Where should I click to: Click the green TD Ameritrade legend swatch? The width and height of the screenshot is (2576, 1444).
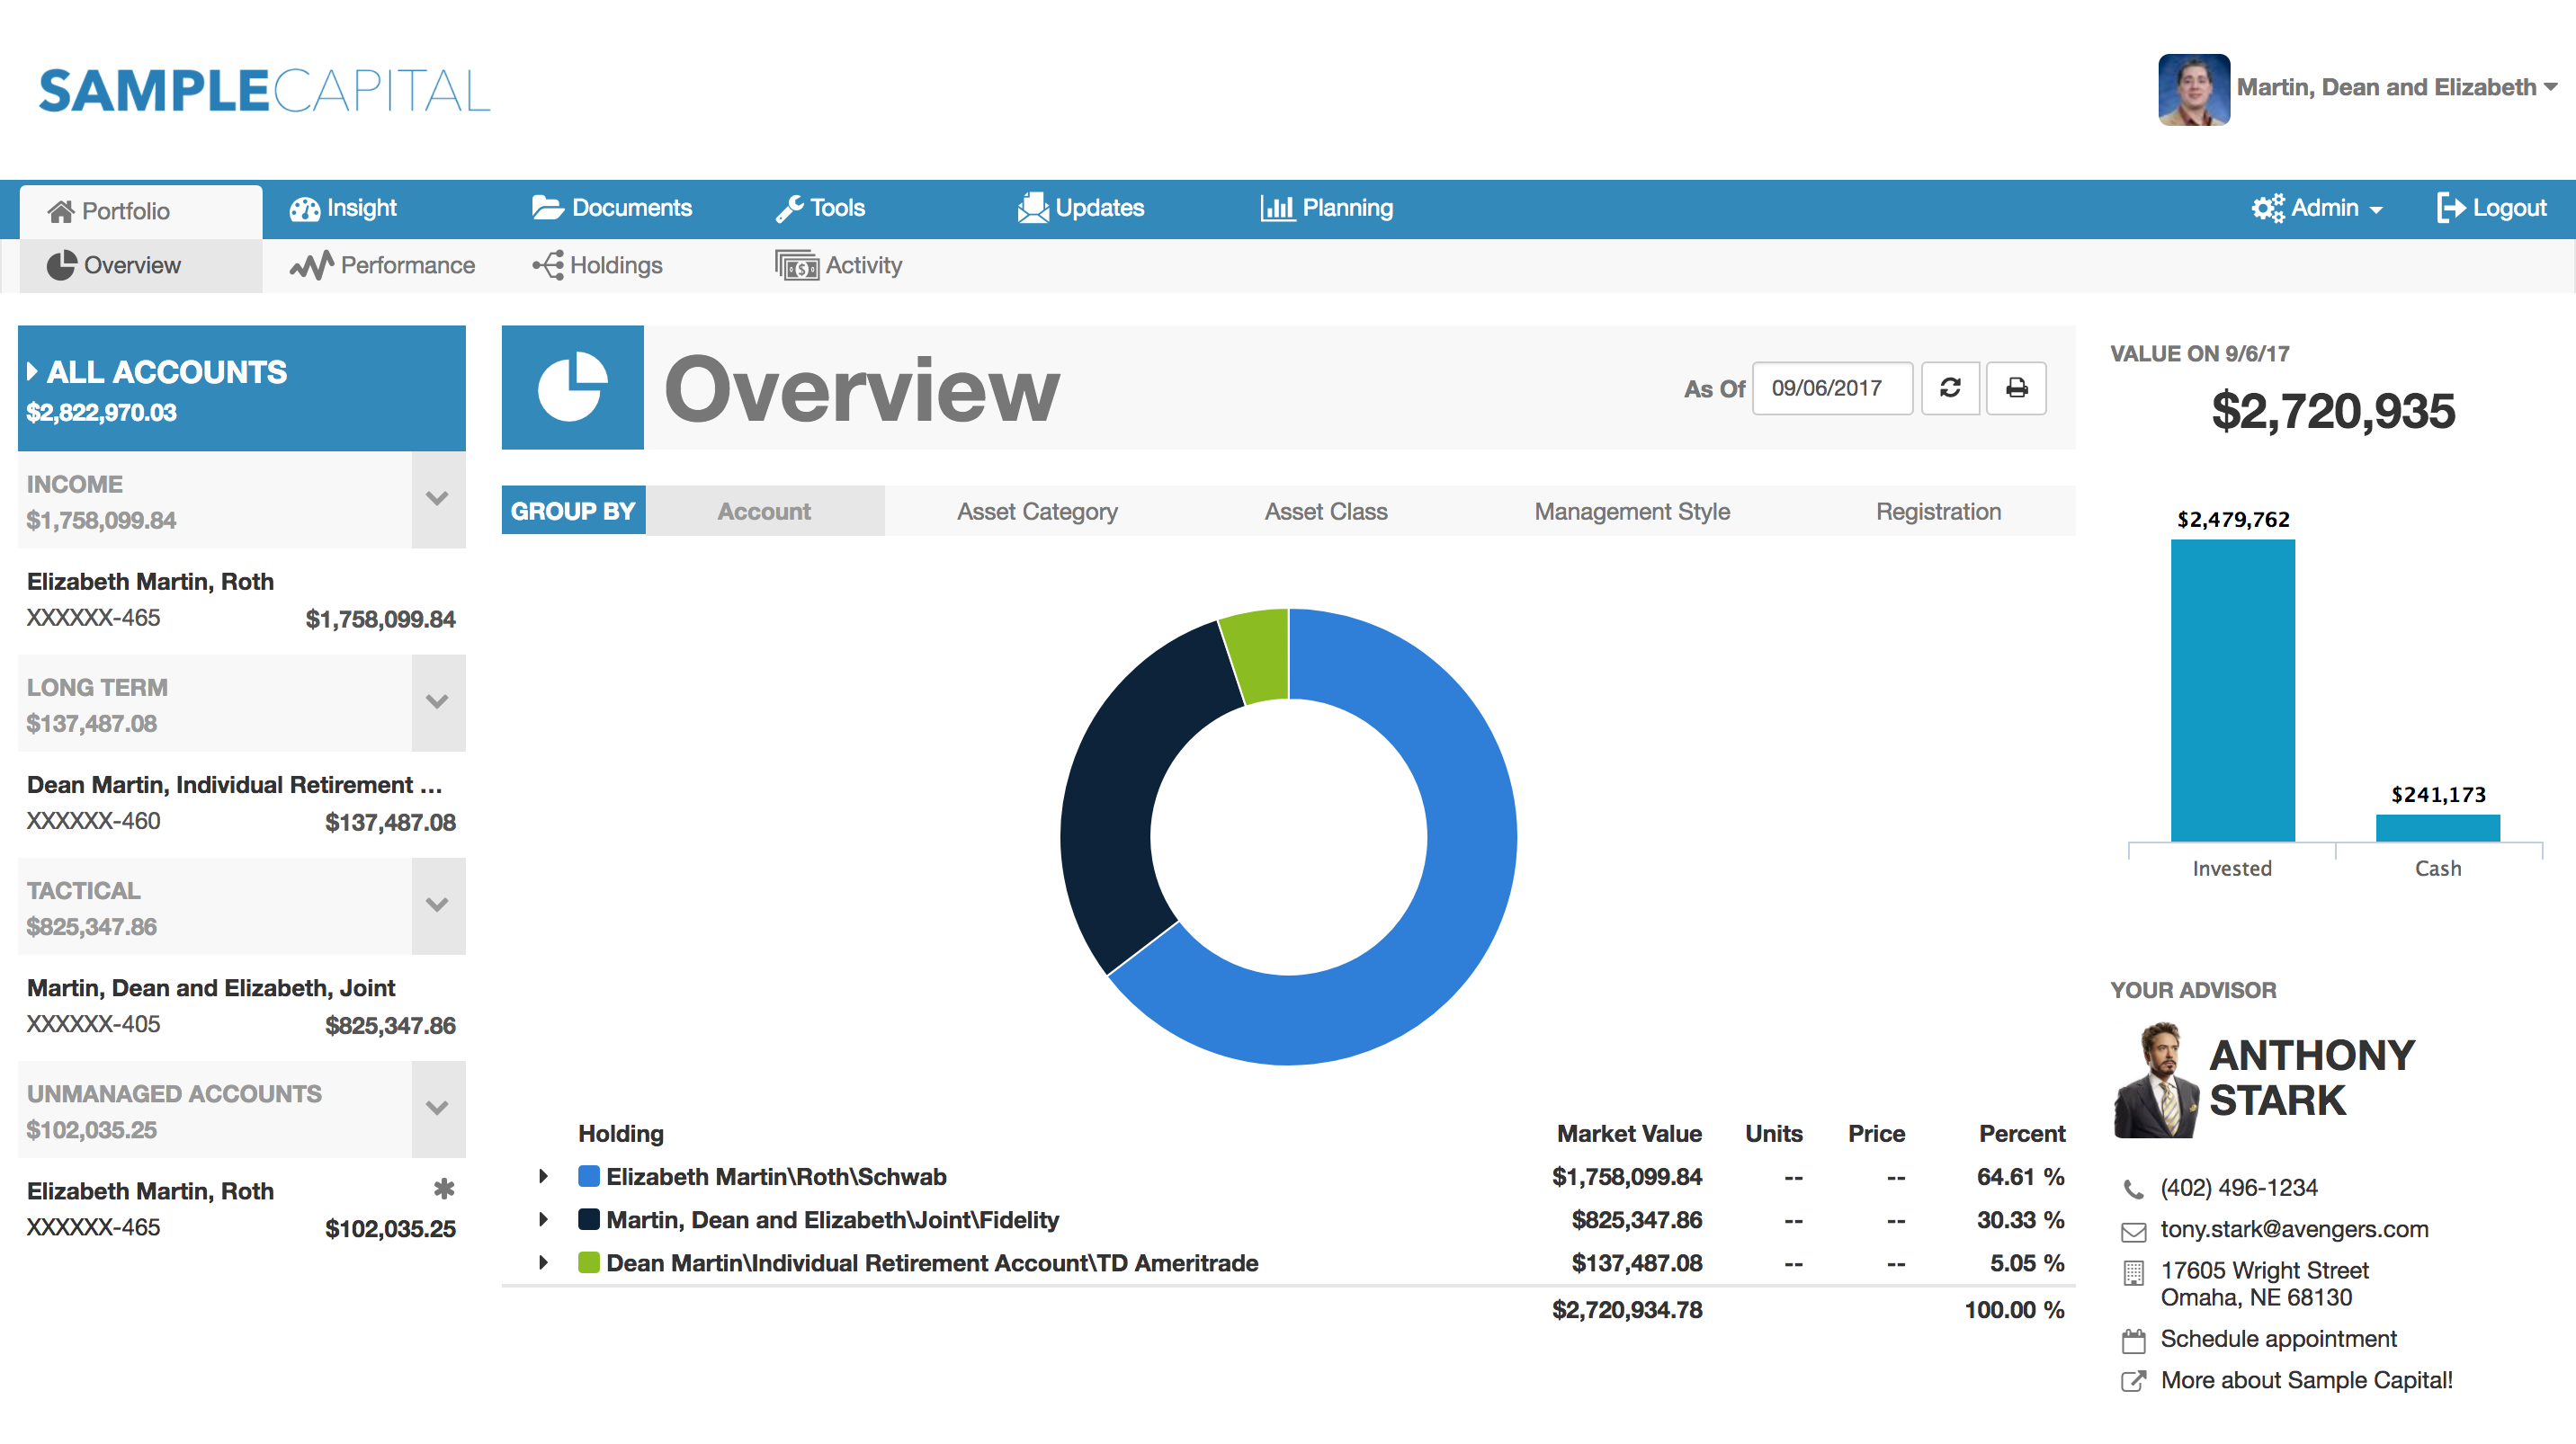588,1261
